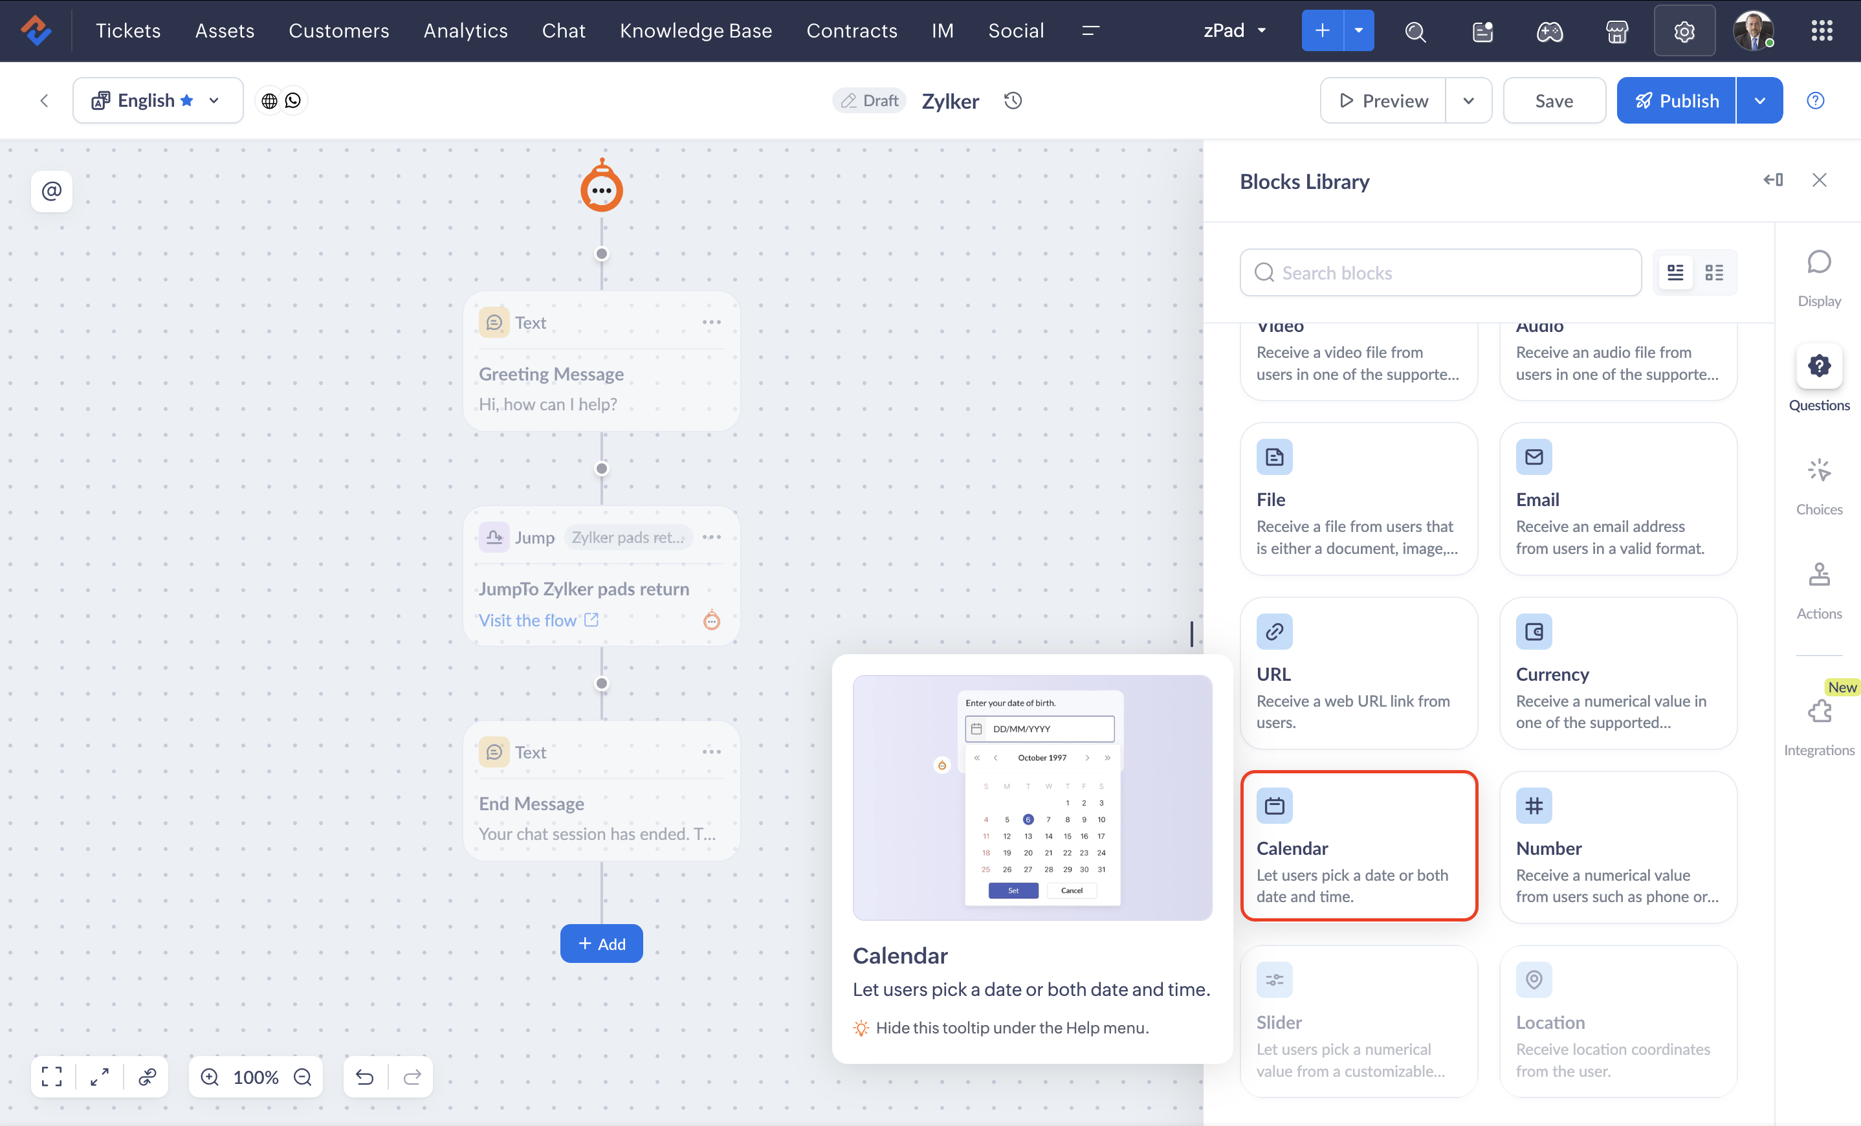Expand the Publish dropdown arrow
The image size is (1861, 1126).
click(x=1759, y=100)
